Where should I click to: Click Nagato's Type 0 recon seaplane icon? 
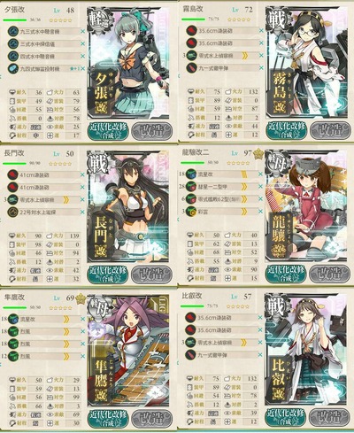pos(13,199)
